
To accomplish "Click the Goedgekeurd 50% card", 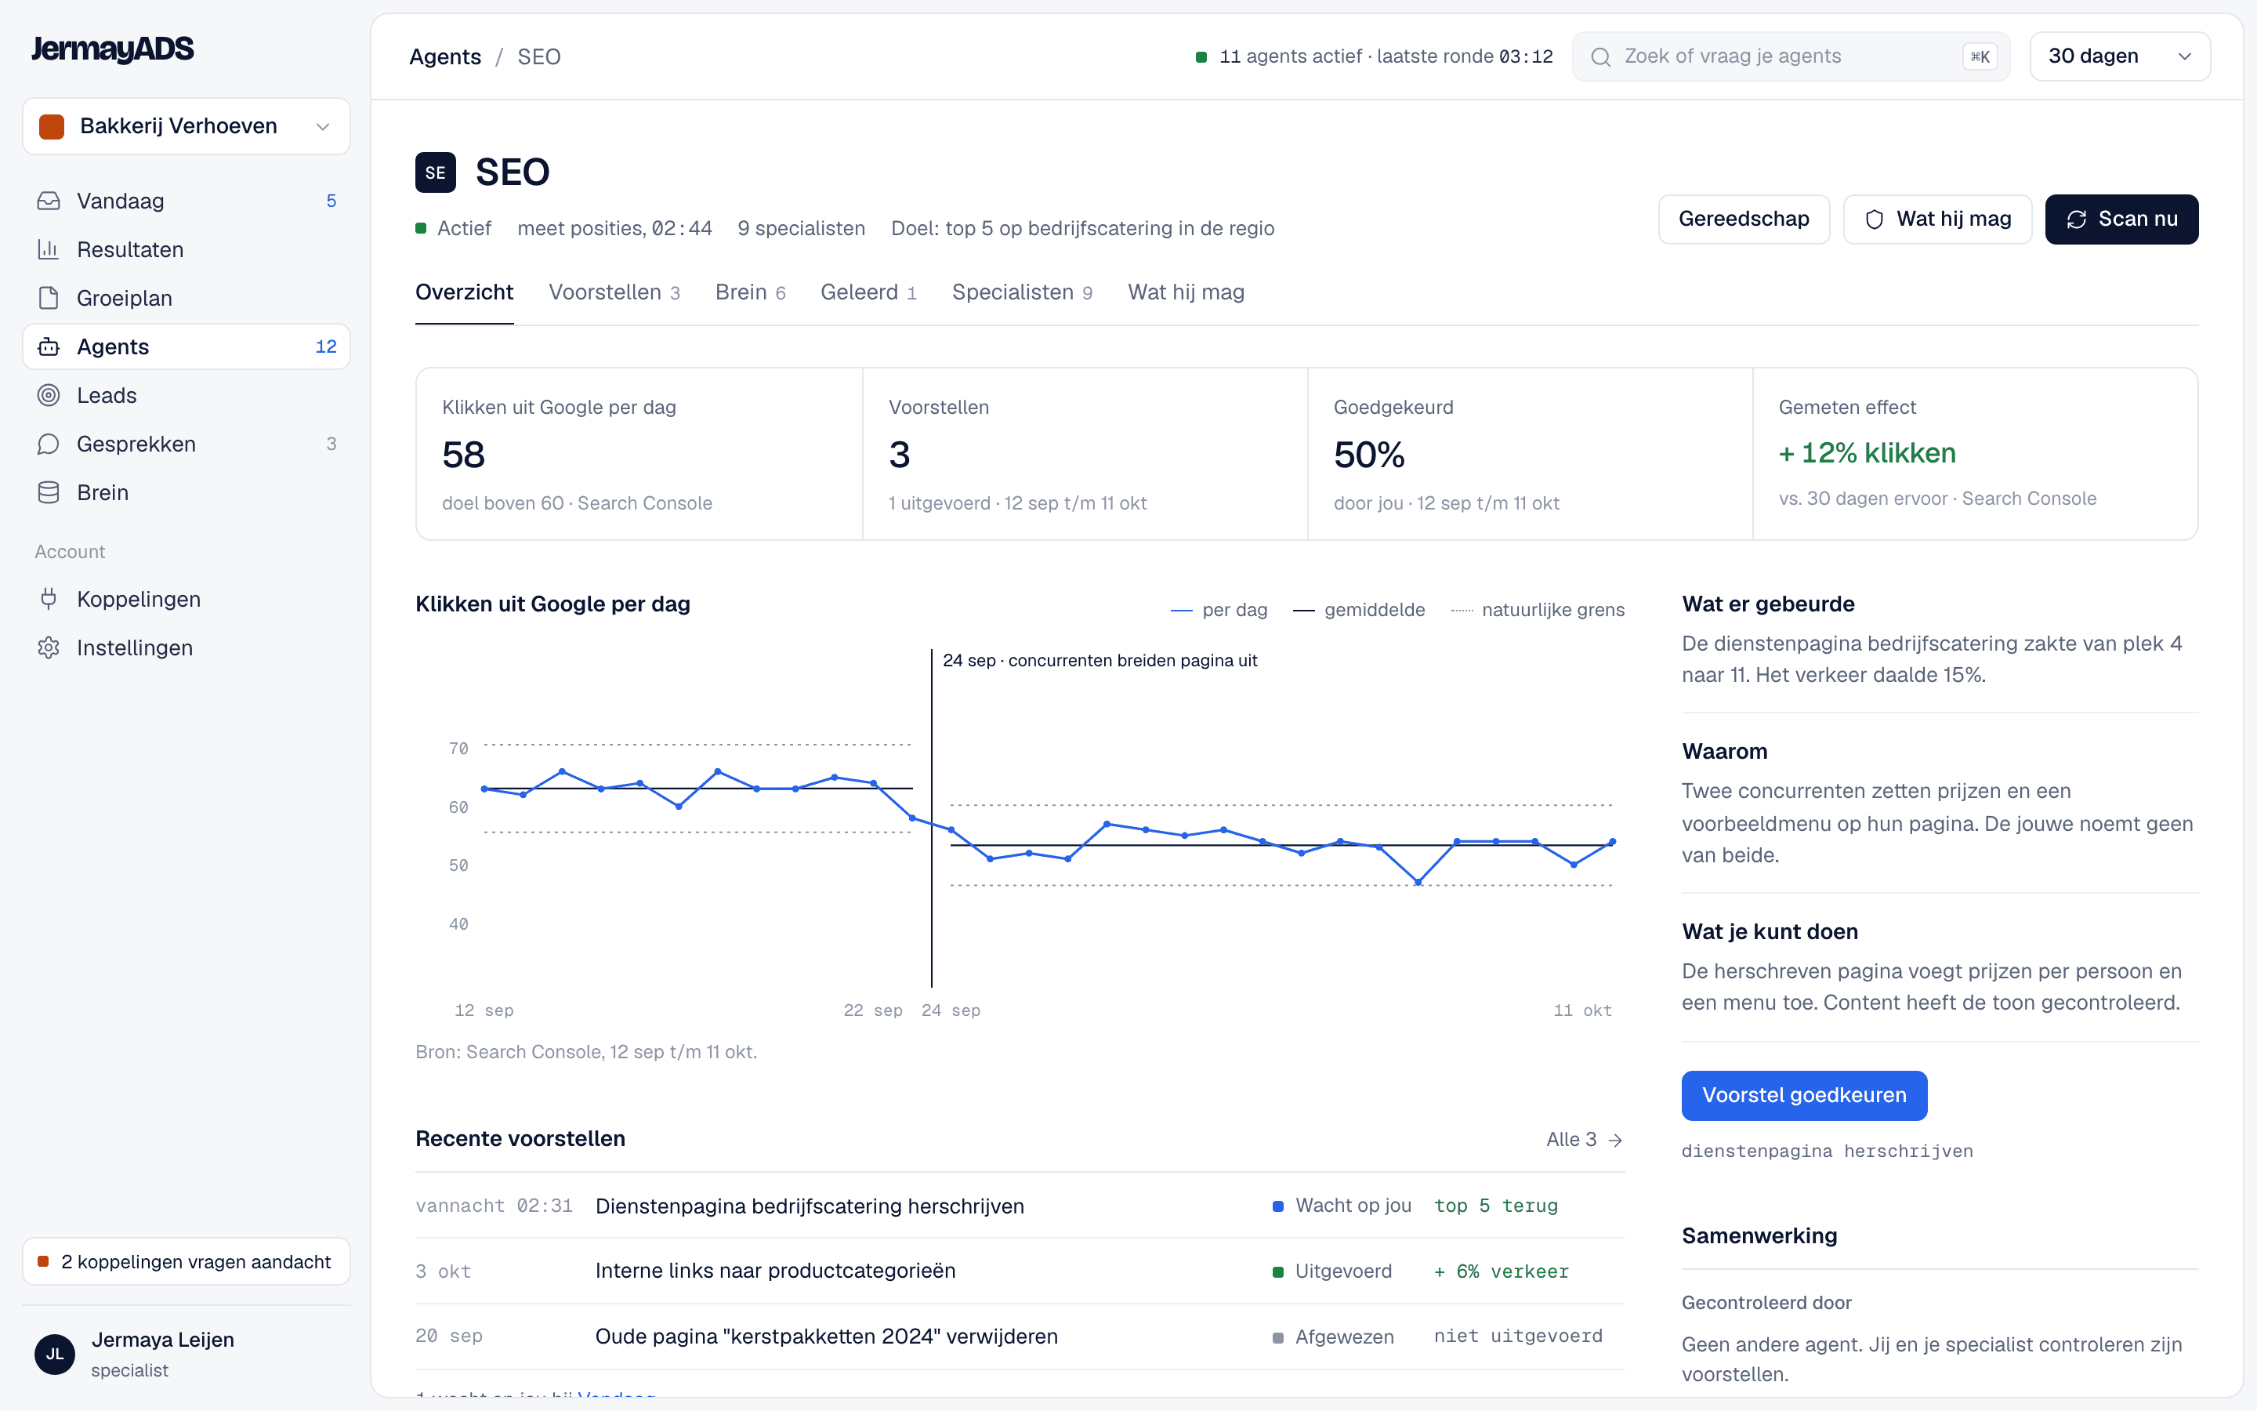I will pos(1530,455).
